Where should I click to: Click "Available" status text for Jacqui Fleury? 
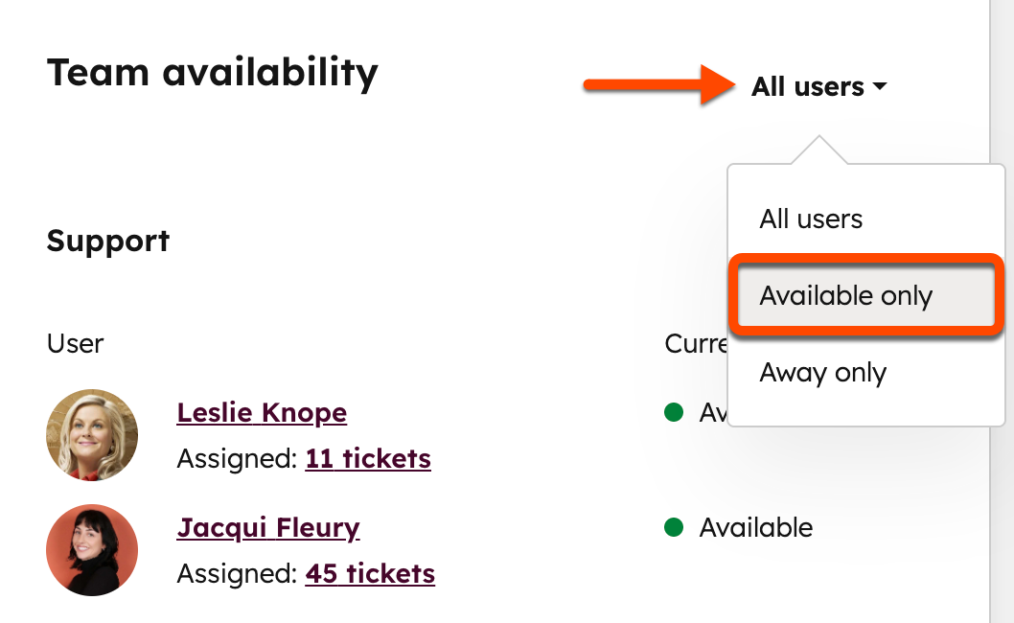point(756,528)
